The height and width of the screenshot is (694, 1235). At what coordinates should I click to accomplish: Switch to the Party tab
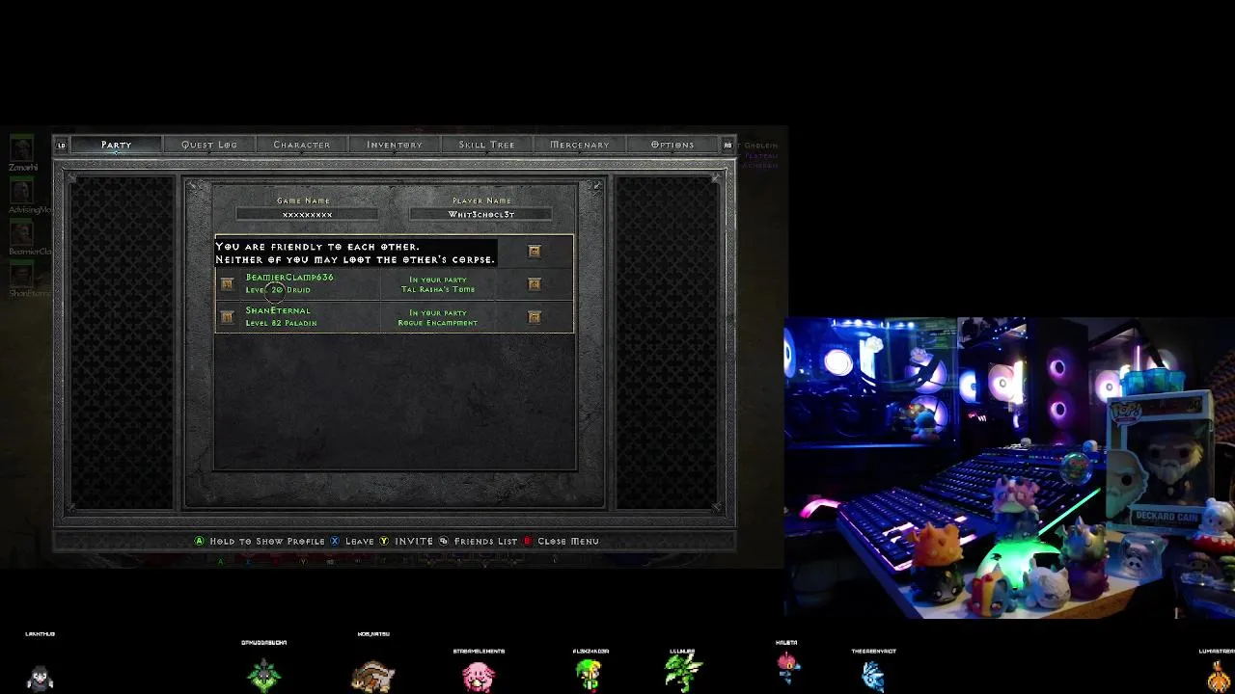pyautogui.click(x=116, y=145)
